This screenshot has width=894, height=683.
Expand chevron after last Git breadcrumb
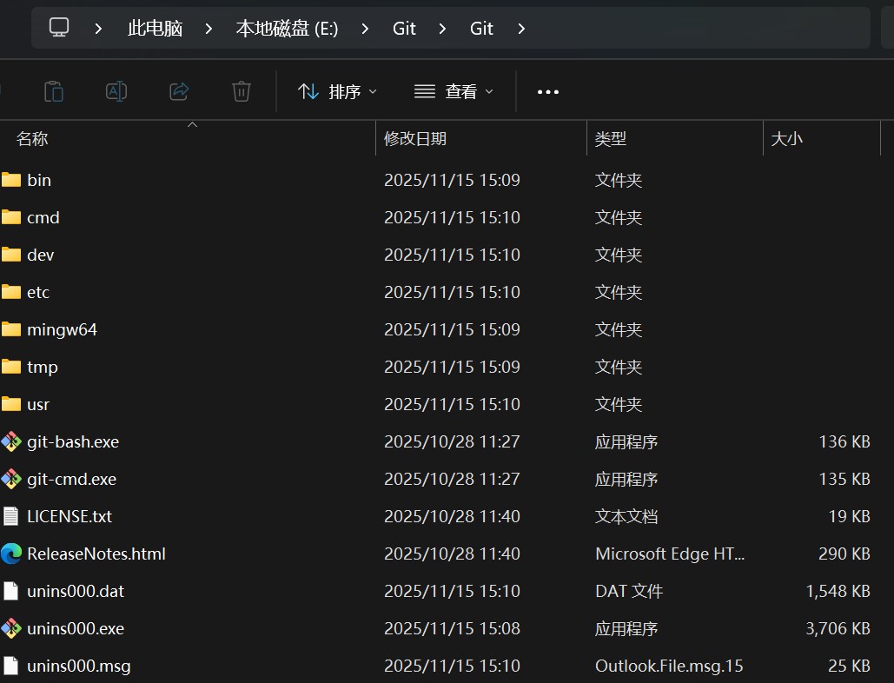[521, 28]
